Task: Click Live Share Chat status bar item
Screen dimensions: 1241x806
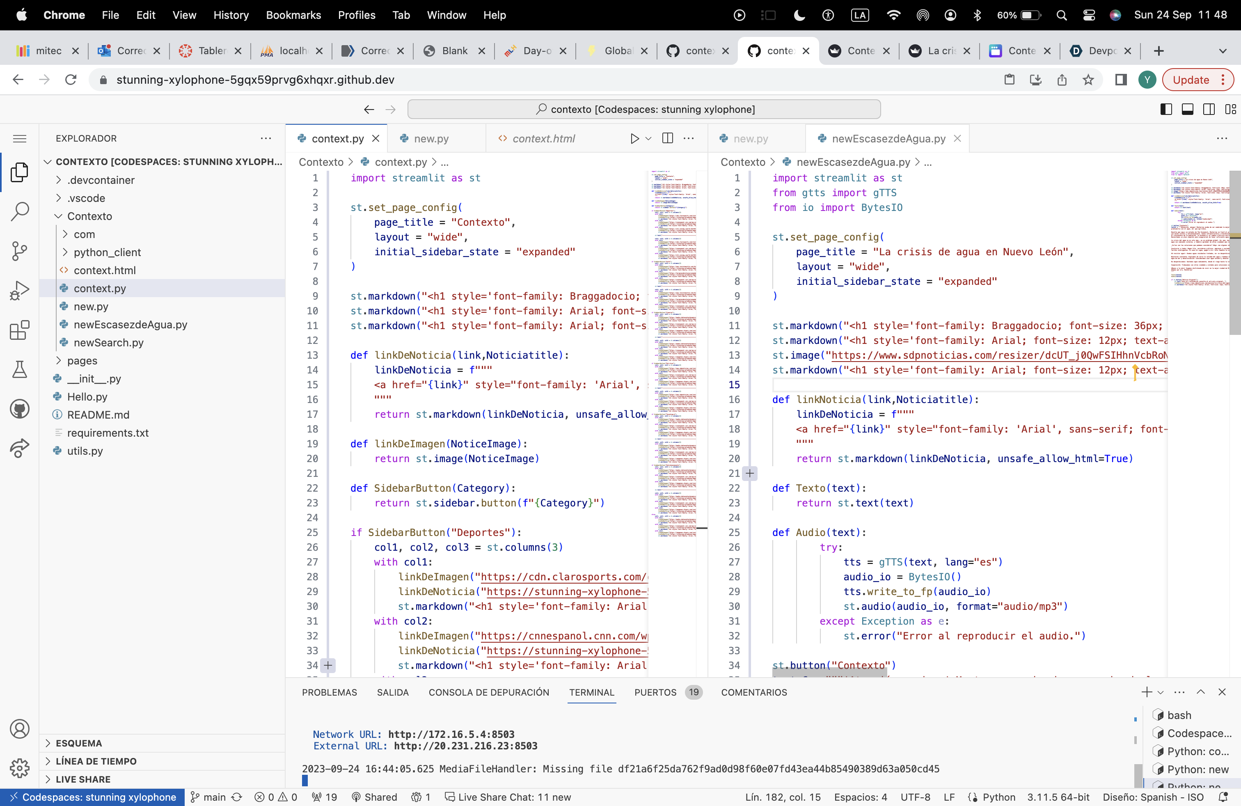Action: tap(508, 797)
